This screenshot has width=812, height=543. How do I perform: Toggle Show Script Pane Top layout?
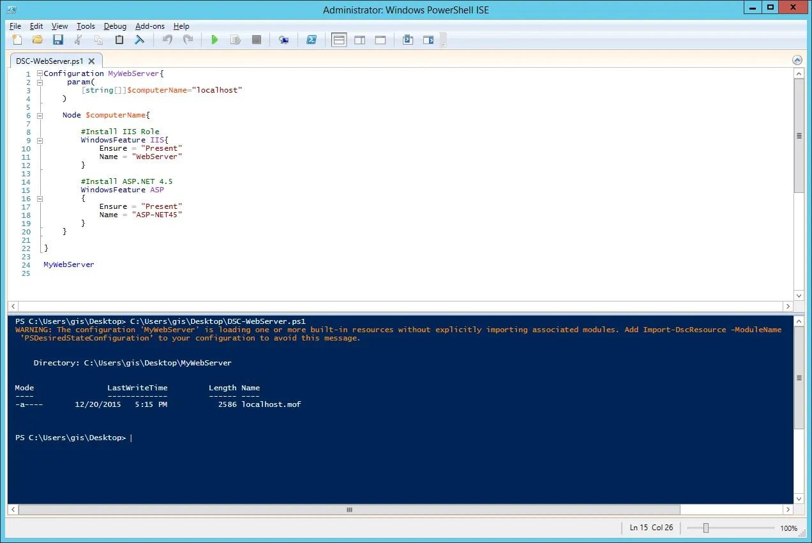pos(338,40)
